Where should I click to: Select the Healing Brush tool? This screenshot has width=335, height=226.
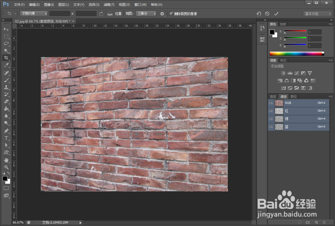(x=6, y=73)
